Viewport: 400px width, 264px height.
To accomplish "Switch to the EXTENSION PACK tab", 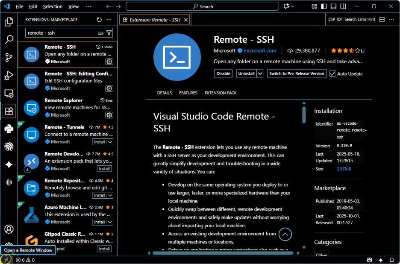I will (x=221, y=93).
